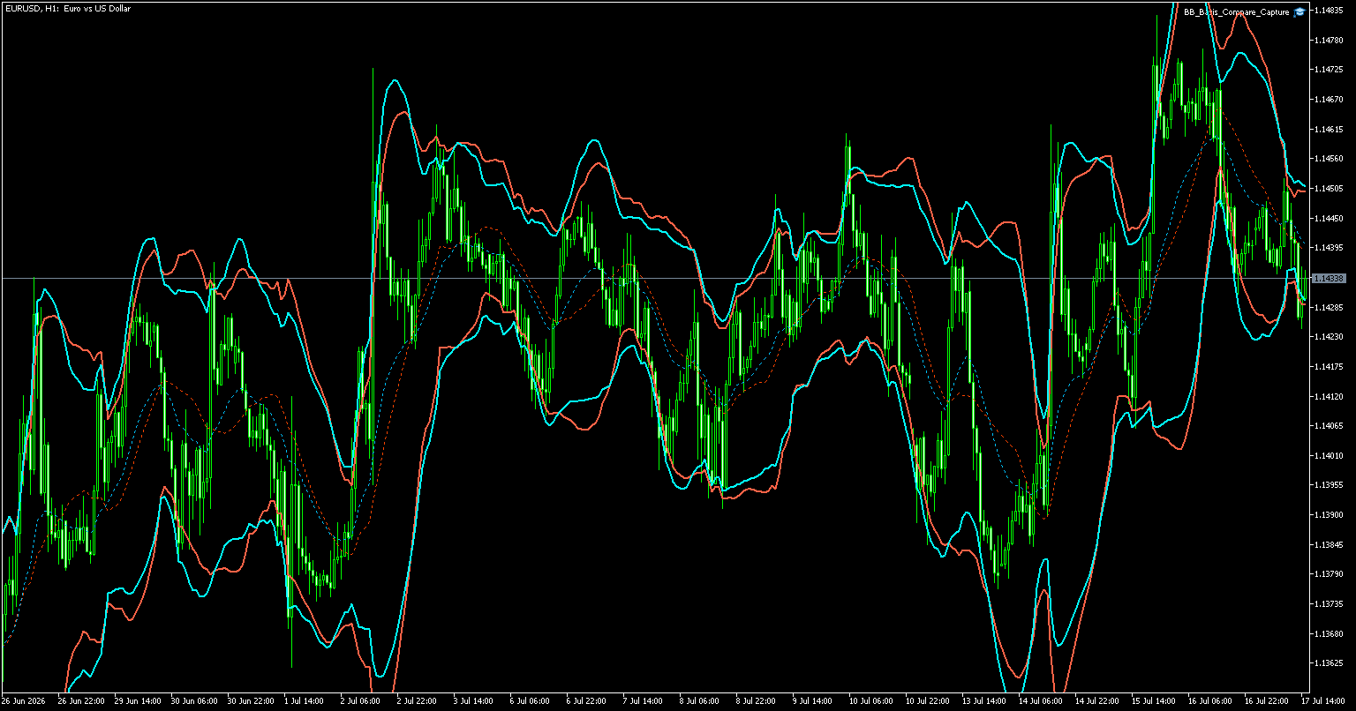The height and width of the screenshot is (711, 1356).
Task: Click the 30 Jun 06:00 time label
Action: coord(193,701)
